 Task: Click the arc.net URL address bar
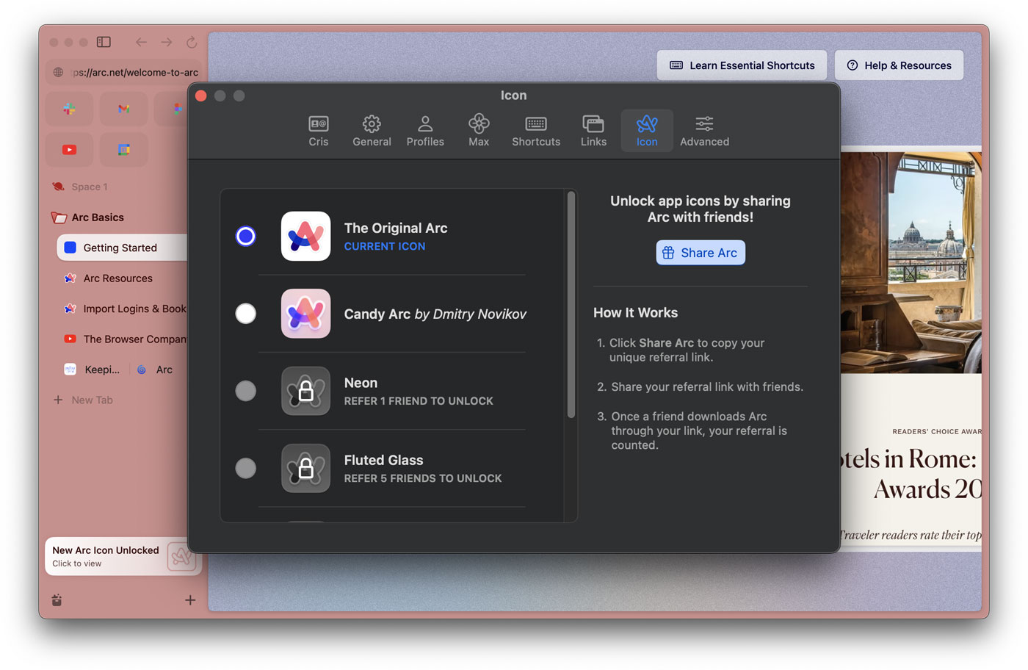[125, 72]
